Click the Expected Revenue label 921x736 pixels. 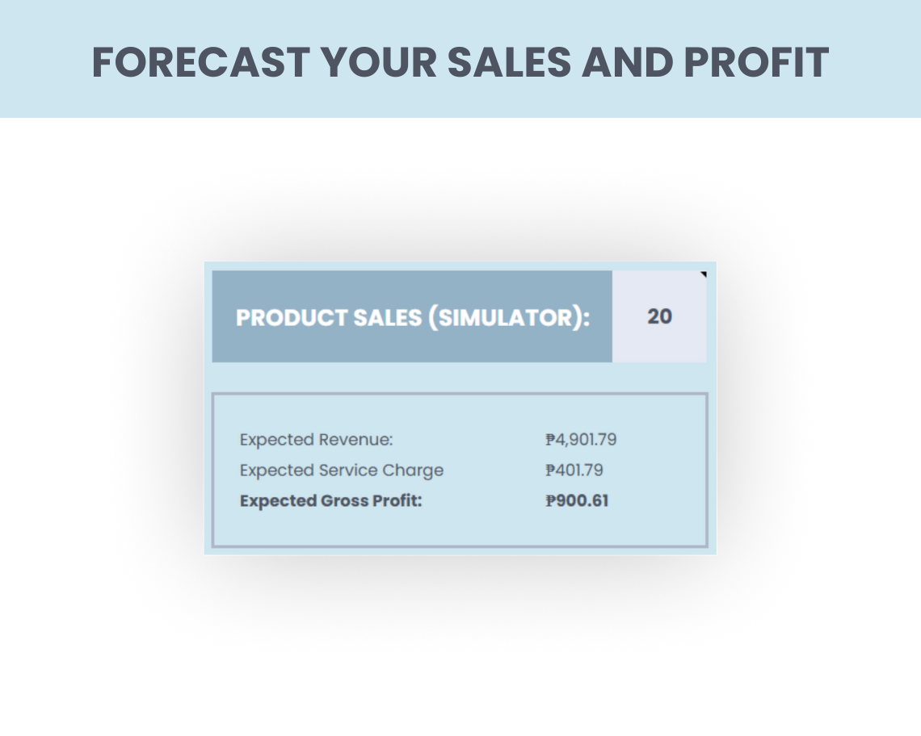coord(316,440)
